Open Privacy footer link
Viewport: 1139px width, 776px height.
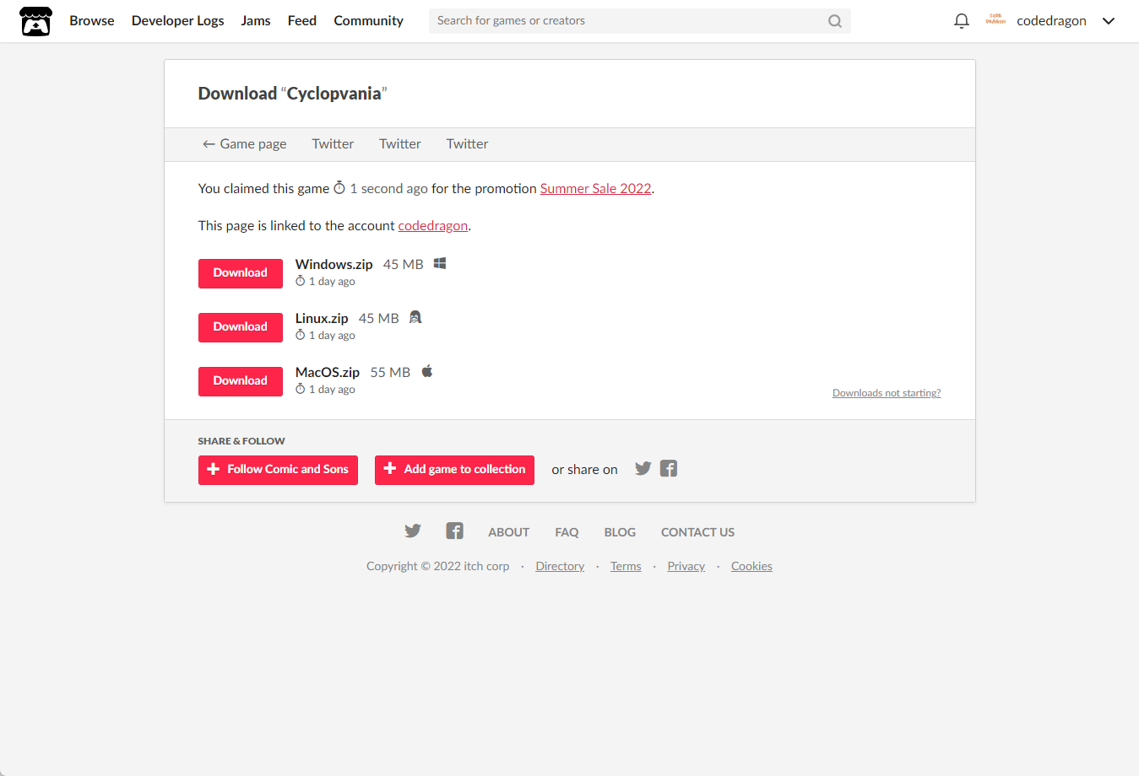[x=686, y=566]
